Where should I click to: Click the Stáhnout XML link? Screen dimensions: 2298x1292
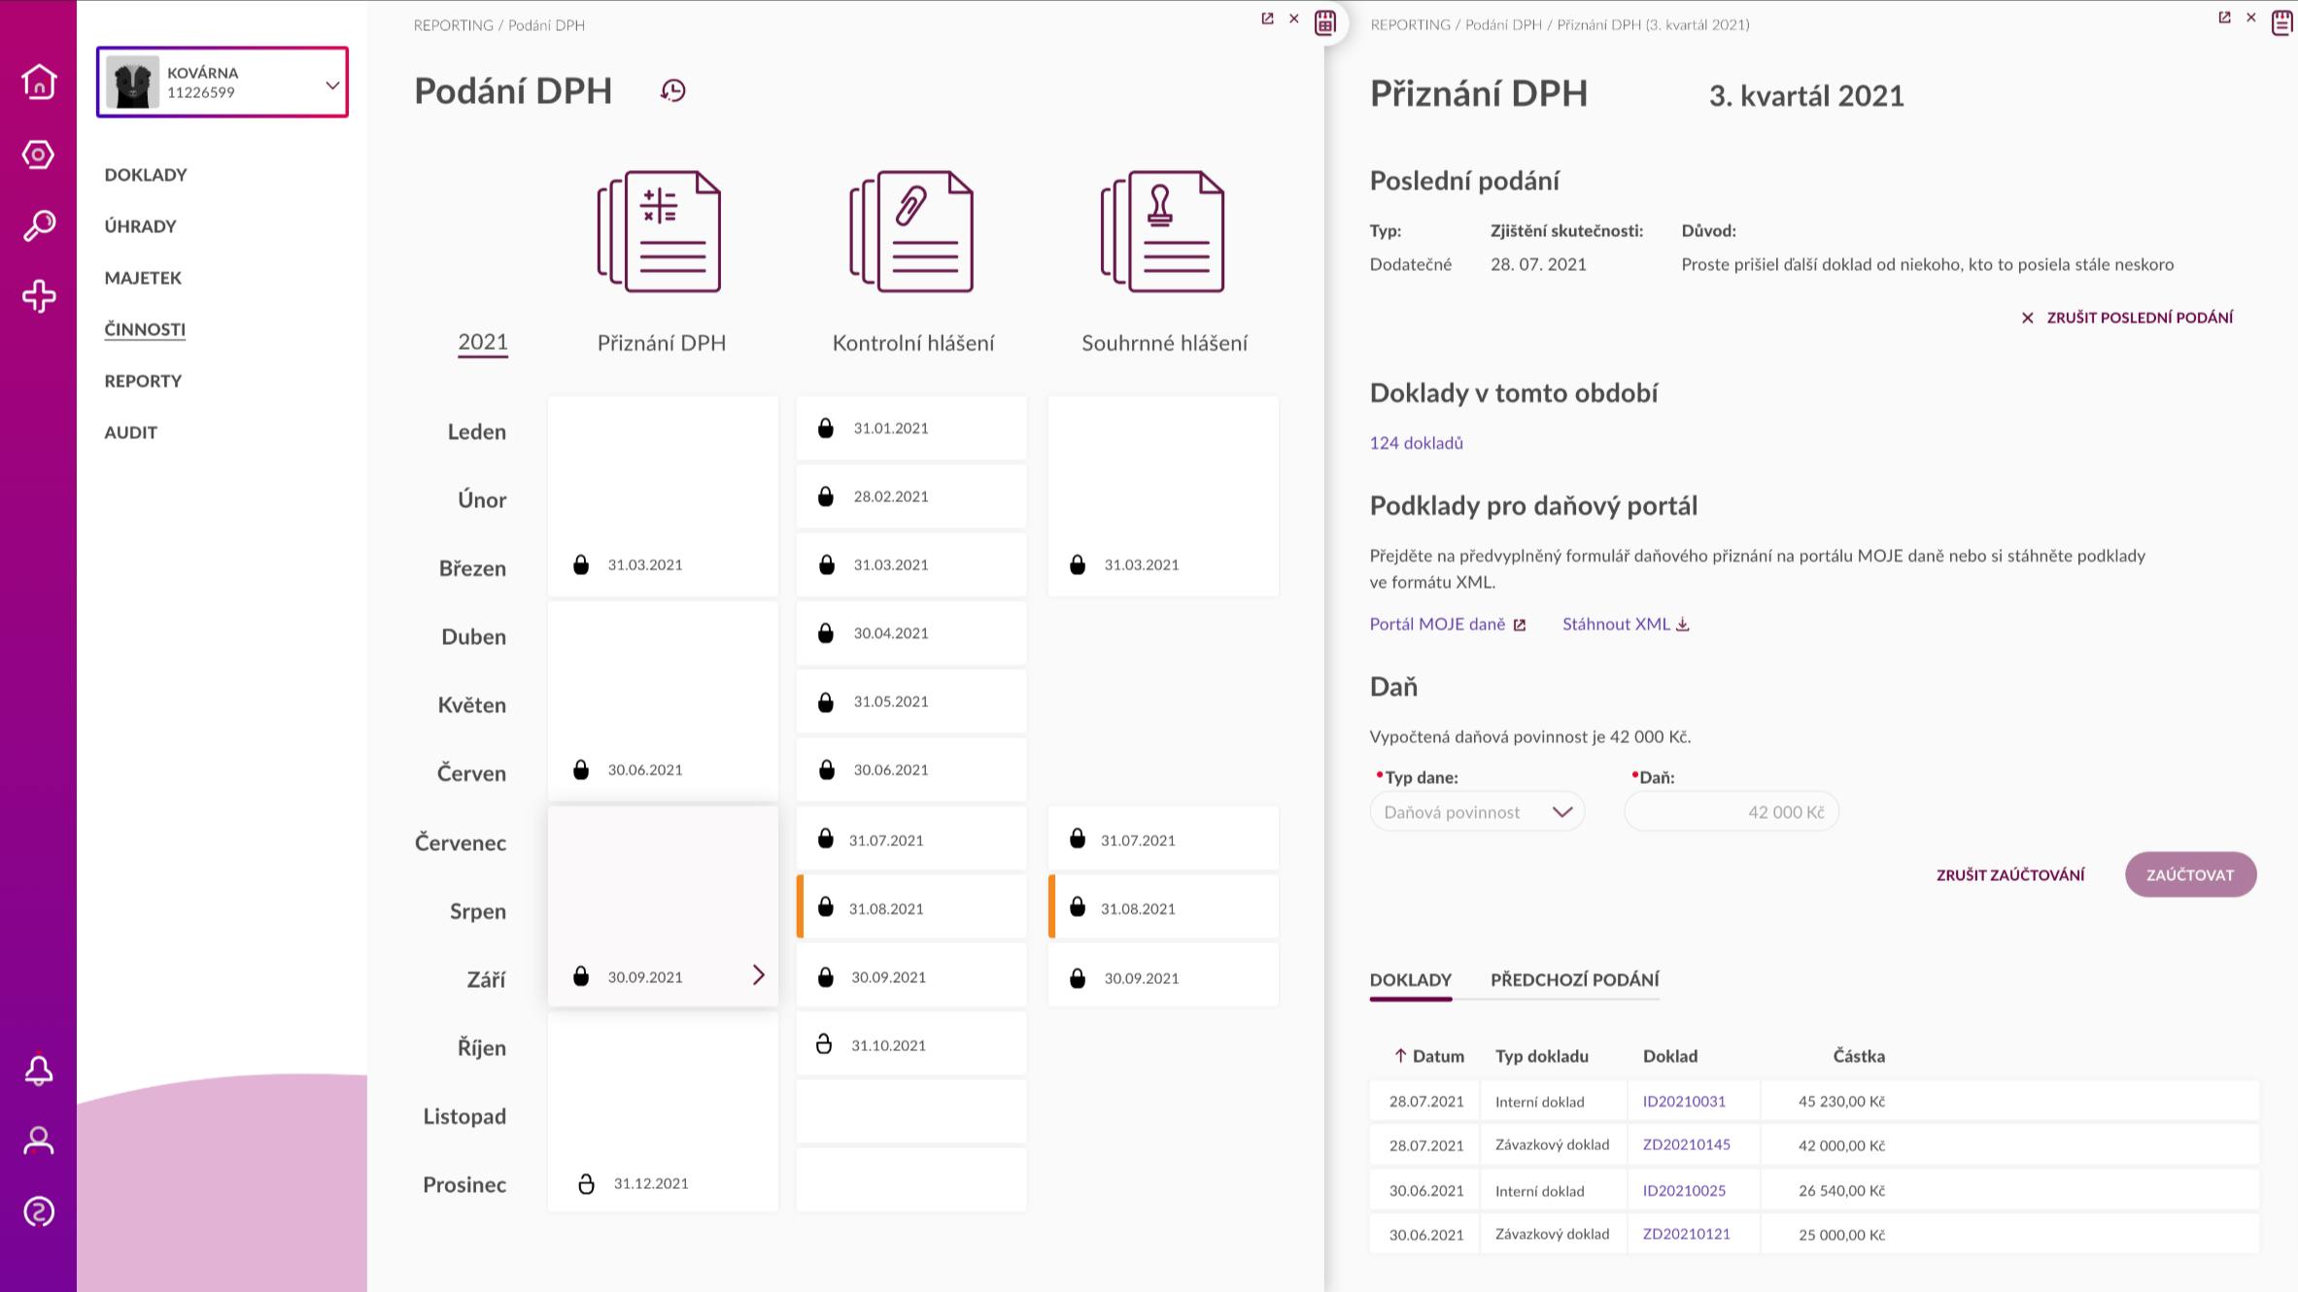coord(1616,625)
